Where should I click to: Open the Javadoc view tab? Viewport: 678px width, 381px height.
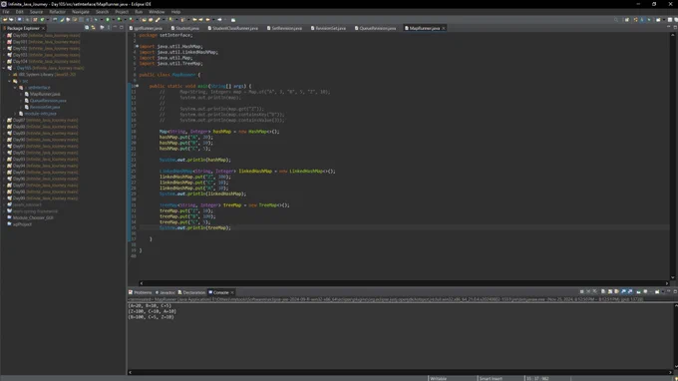click(166, 292)
